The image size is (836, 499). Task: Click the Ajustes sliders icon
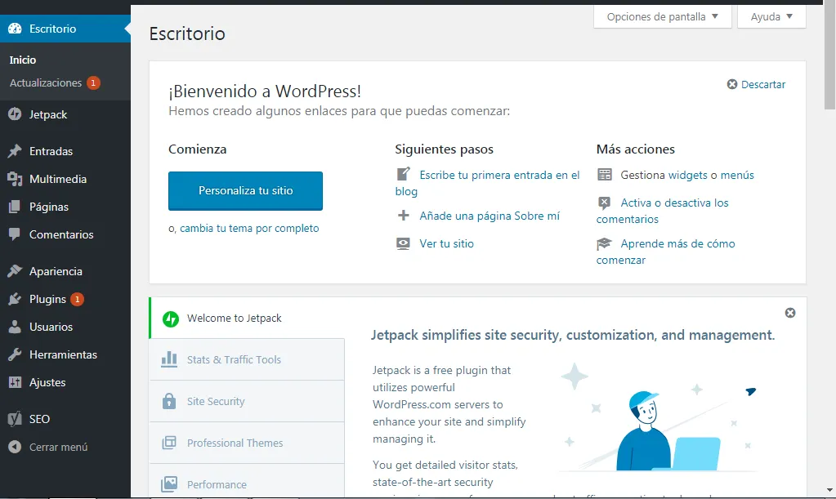click(15, 382)
